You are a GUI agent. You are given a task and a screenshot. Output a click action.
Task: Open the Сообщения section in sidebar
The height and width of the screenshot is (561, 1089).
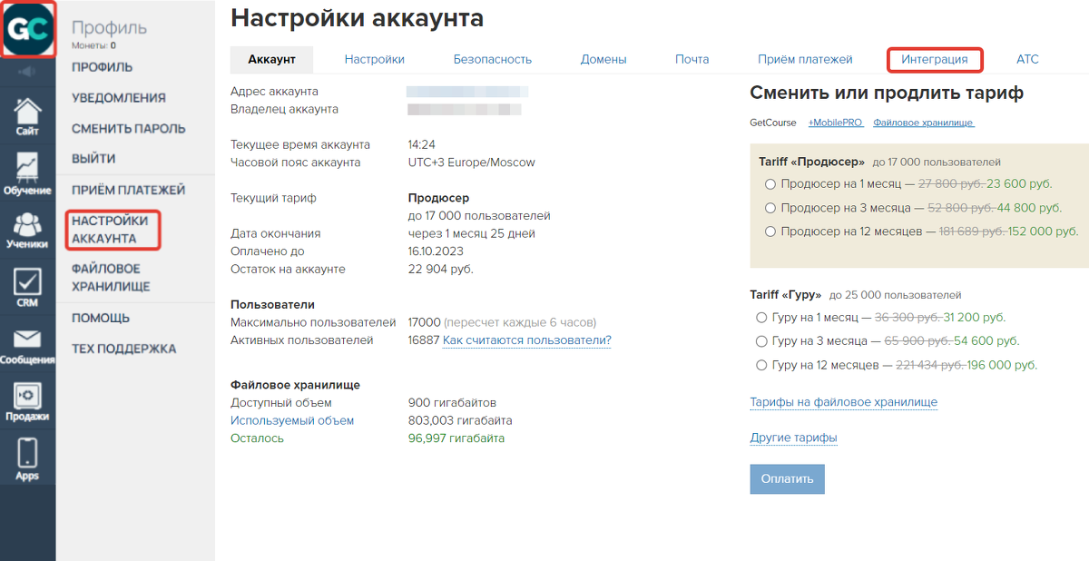27,347
